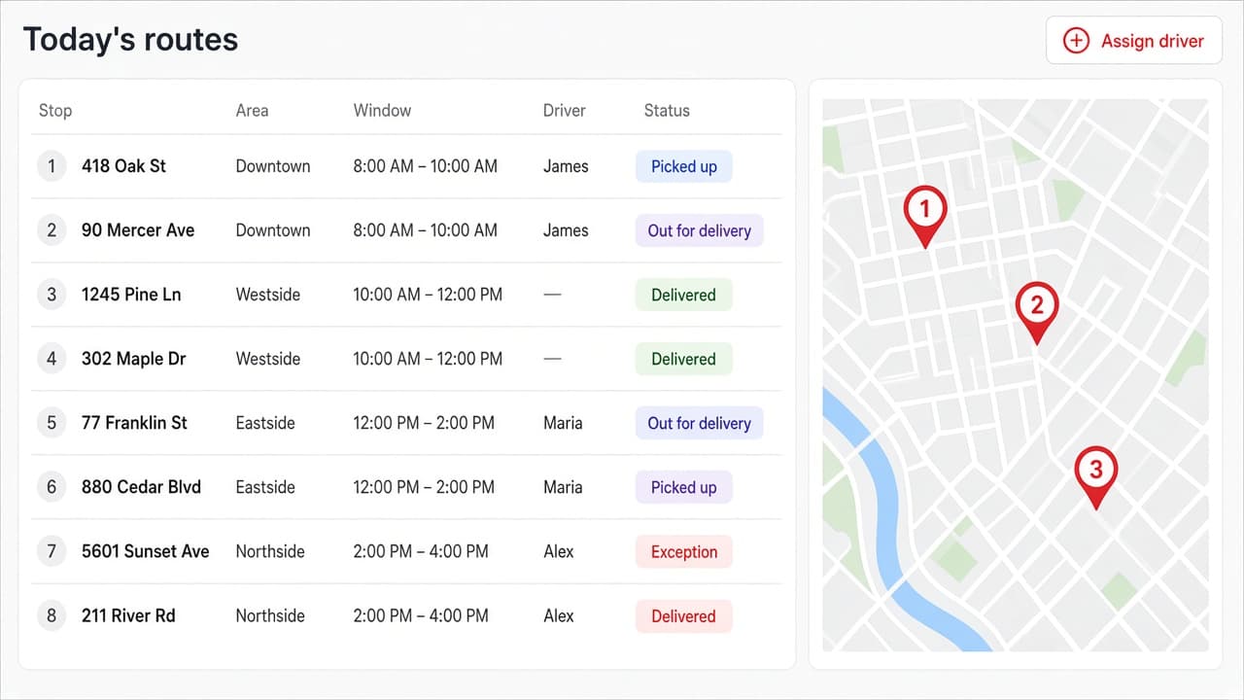The image size is (1244, 700).
Task: Click the stop number 6 circle badge
Action: coord(52,487)
